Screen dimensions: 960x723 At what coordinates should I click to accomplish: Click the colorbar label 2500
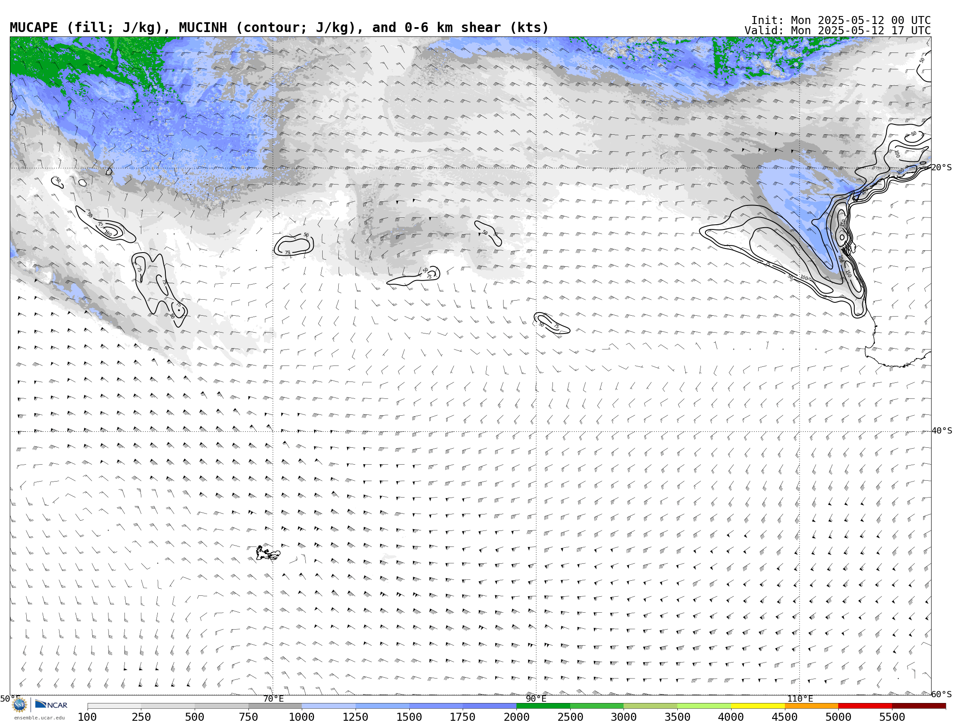point(570,717)
